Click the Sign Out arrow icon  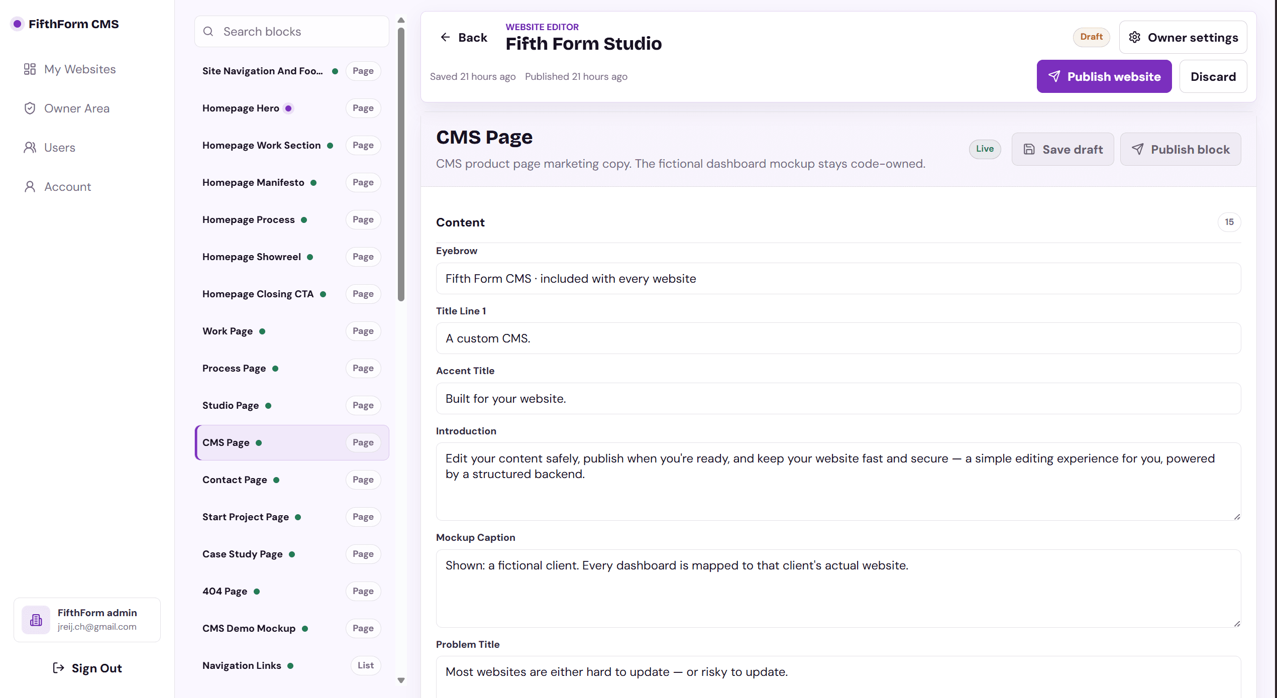coord(58,668)
